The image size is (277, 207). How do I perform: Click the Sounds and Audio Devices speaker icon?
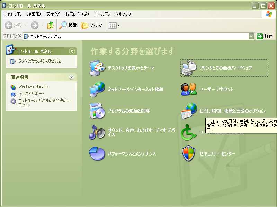[x=97, y=132]
